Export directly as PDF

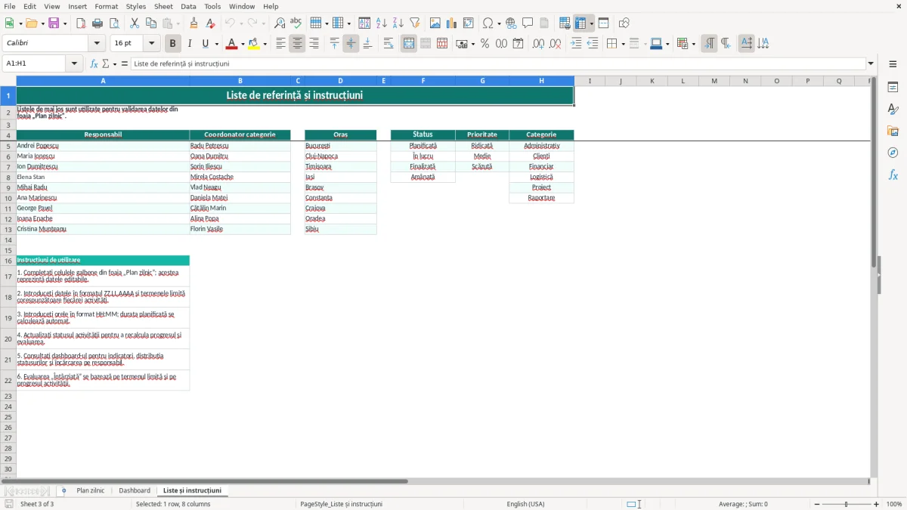81,23
